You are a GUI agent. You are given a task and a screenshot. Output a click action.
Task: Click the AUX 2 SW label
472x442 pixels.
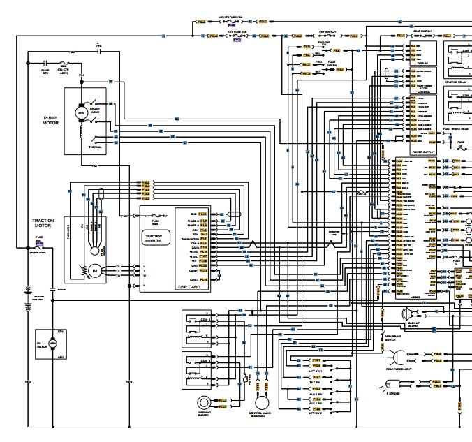pyautogui.click(x=316, y=403)
